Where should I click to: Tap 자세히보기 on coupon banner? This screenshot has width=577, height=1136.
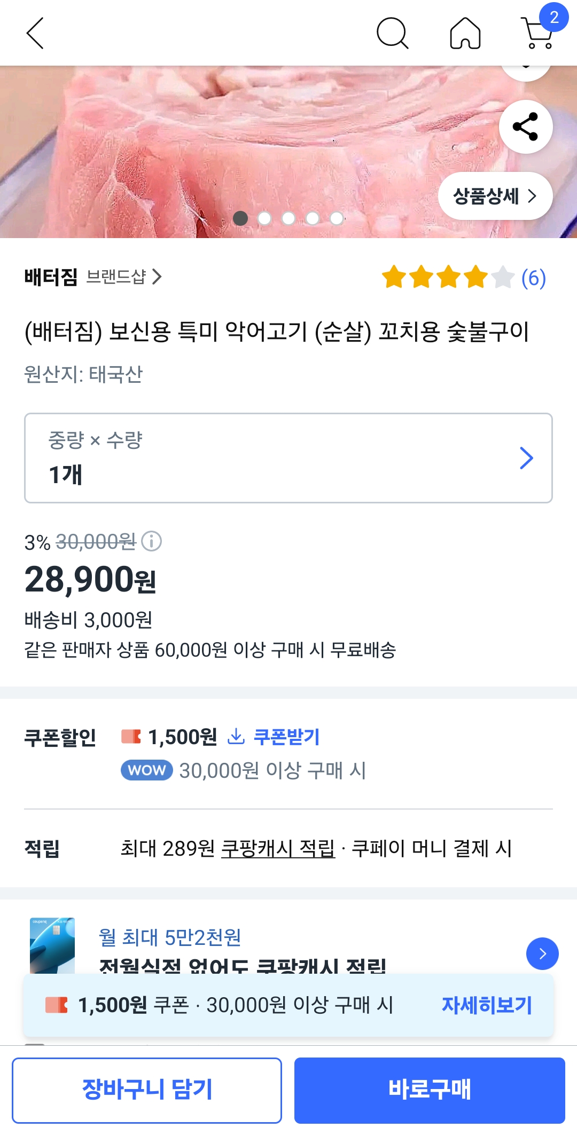(x=487, y=1005)
